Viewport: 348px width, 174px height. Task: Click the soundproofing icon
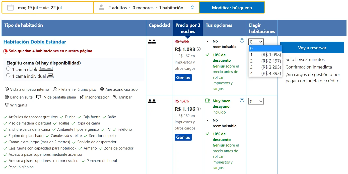point(82,97)
